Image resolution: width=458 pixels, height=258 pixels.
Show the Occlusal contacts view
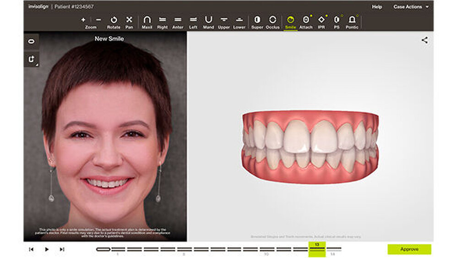[273, 20]
